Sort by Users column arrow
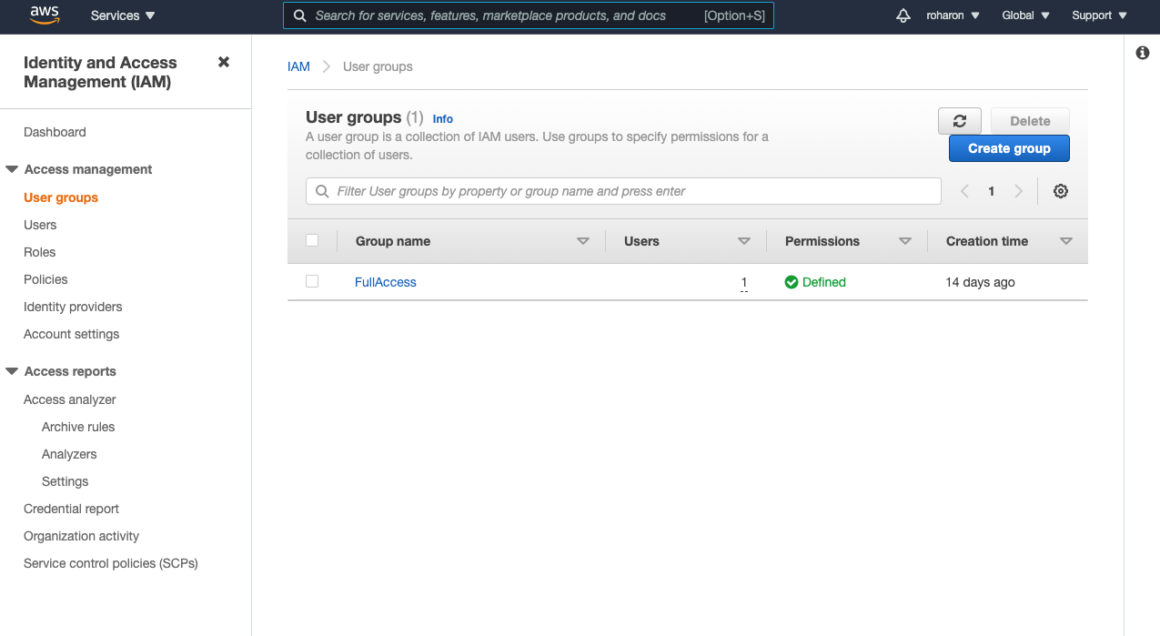This screenshot has height=636, width=1160. pyautogui.click(x=744, y=241)
